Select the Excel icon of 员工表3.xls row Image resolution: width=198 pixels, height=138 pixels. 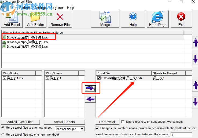tap(4, 47)
